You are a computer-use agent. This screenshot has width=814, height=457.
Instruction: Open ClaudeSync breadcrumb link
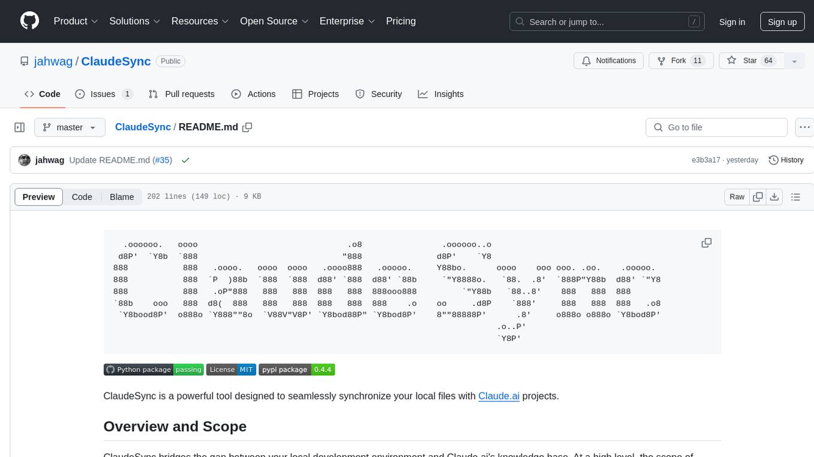click(142, 127)
